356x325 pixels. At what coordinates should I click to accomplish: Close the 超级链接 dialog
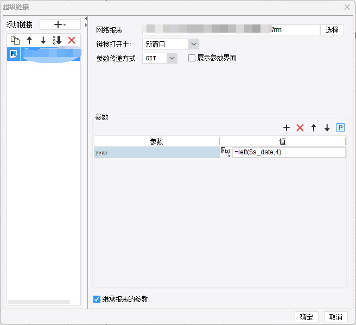347,7
